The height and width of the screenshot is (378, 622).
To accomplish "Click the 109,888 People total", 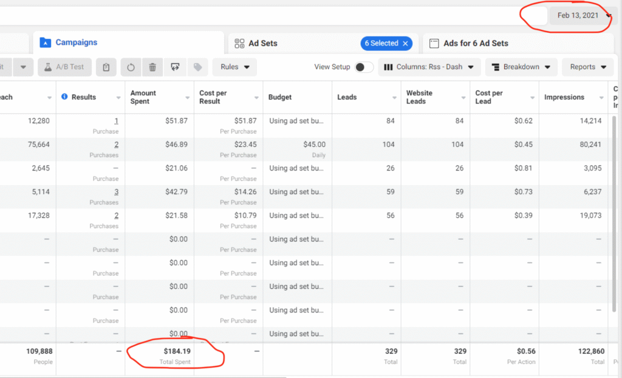I will (39, 351).
